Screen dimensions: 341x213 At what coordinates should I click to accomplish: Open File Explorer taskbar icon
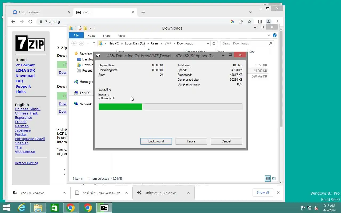38,208
